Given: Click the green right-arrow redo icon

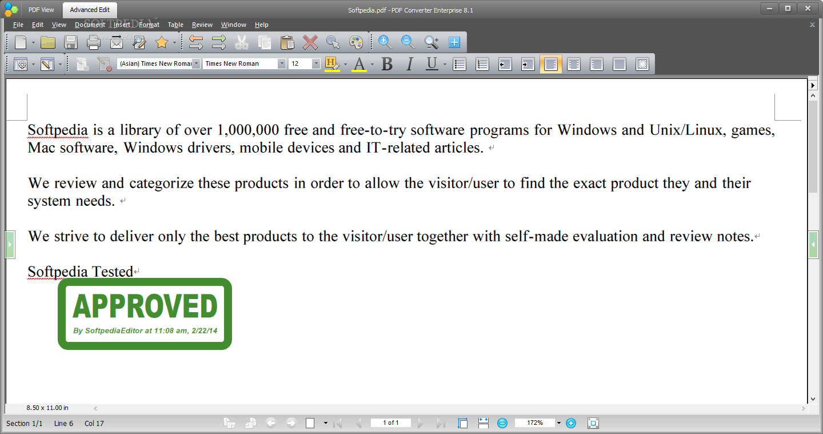Looking at the screenshot, I should (219, 42).
